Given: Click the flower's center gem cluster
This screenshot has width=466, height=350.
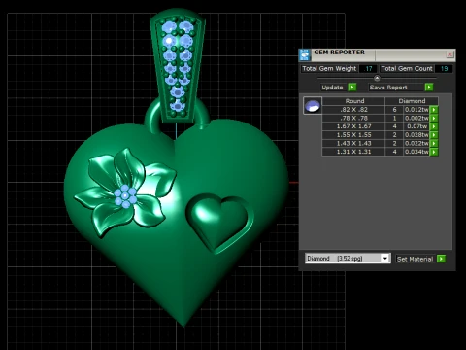Looking at the screenshot, I should tap(125, 196).
